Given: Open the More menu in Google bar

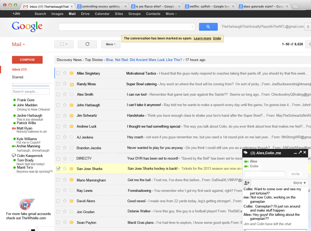Looking at the screenshot, I should pos(171,14).
